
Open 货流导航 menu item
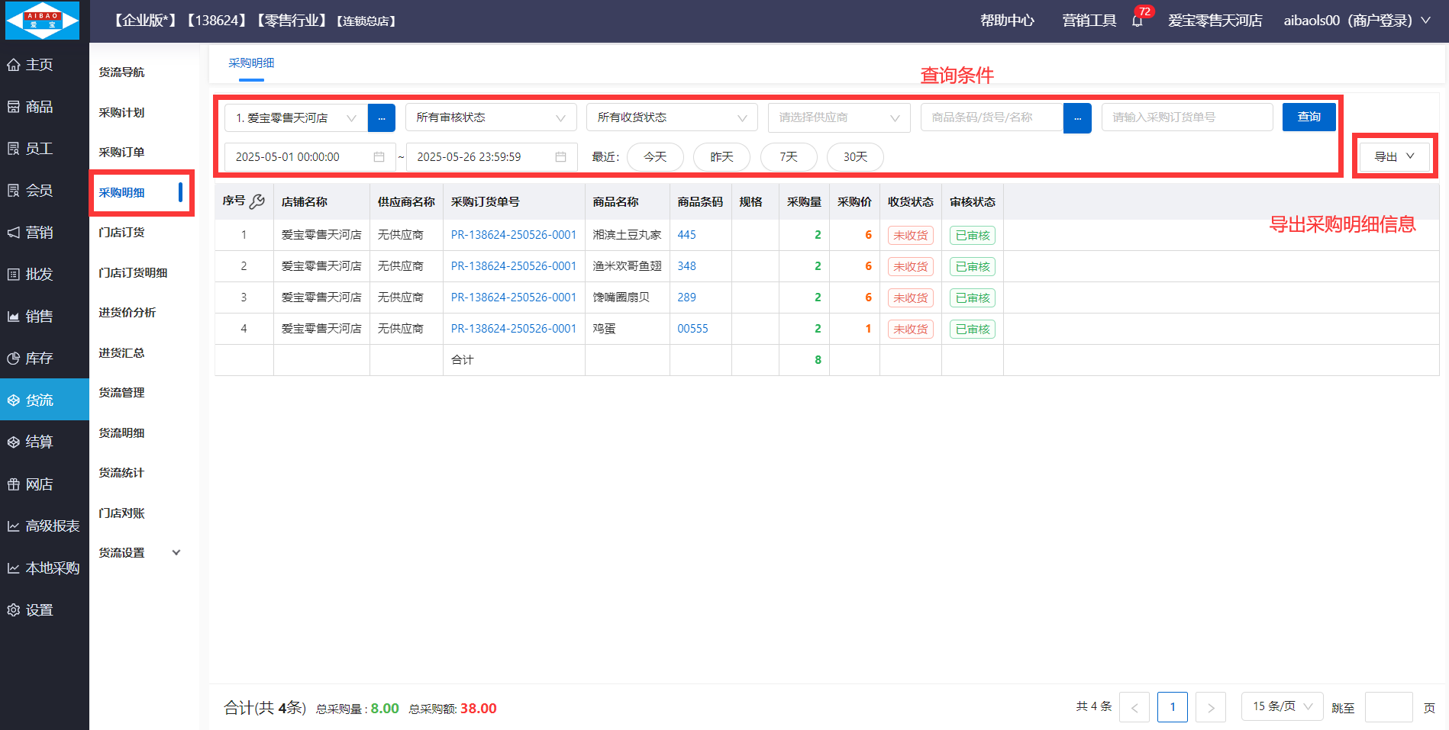click(x=121, y=72)
